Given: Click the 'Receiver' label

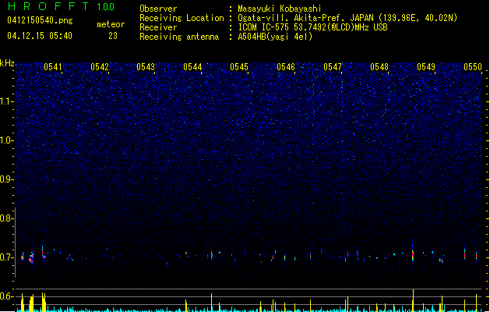Looking at the screenshot, I should coord(158,27).
